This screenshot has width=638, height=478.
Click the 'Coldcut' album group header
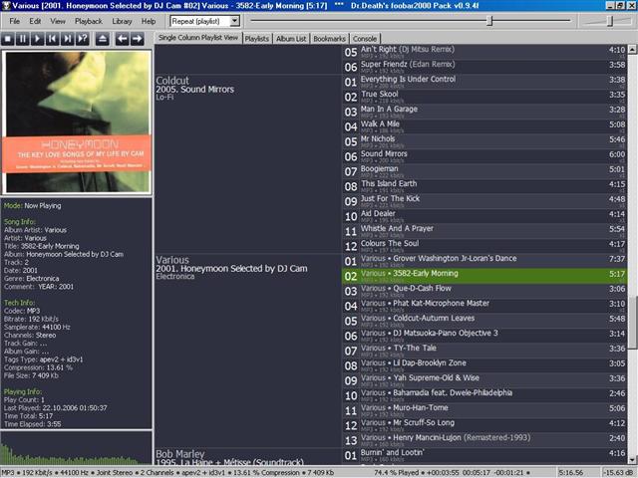pyautogui.click(x=172, y=81)
